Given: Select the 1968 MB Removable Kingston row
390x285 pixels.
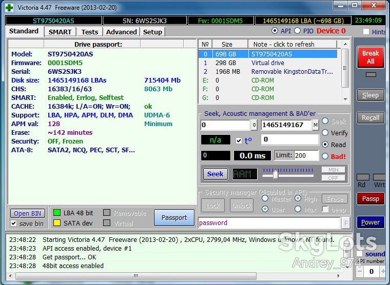Looking at the screenshot, I should pos(268,72).
